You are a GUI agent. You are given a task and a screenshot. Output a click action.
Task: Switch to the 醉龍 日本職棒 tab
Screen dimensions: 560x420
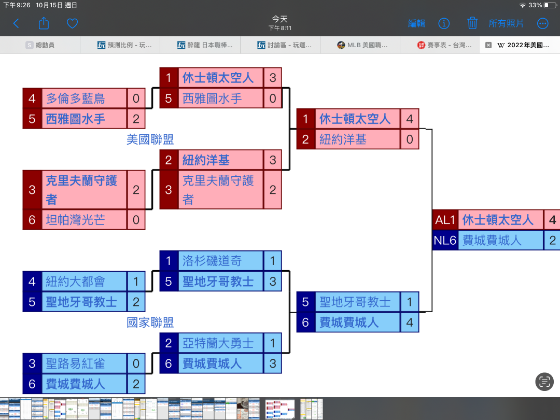(200, 45)
